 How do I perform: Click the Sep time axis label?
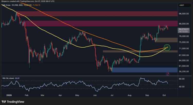click(x=147, y=95)
